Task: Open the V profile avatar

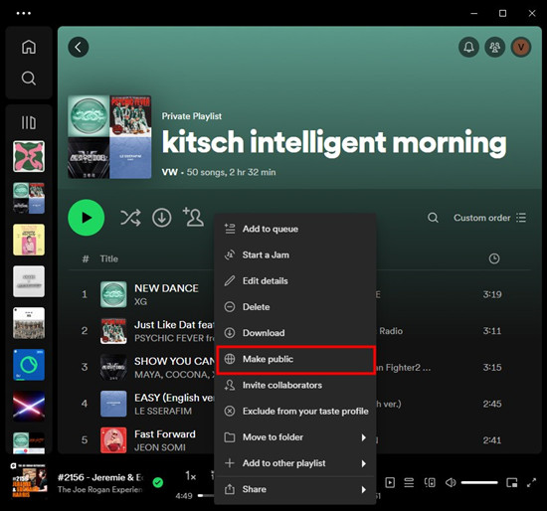Action: (x=521, y=47)
